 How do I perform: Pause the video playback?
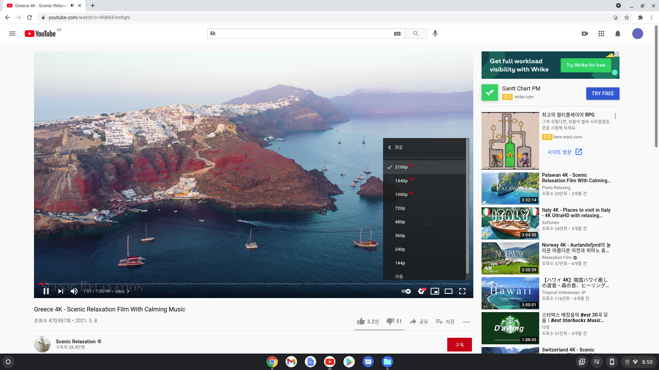(46, 291)
